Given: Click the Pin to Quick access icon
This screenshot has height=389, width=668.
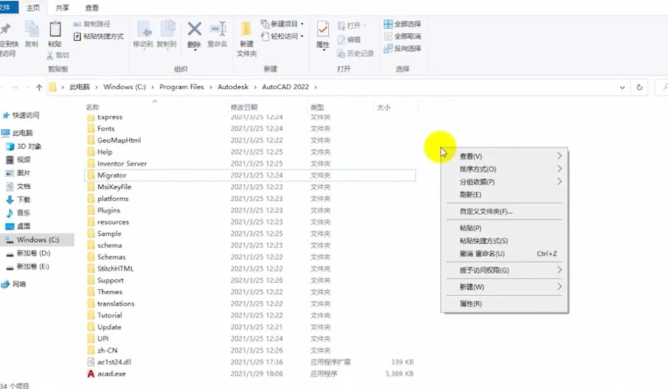Looking at the screenshot, I should coord(6,30).
